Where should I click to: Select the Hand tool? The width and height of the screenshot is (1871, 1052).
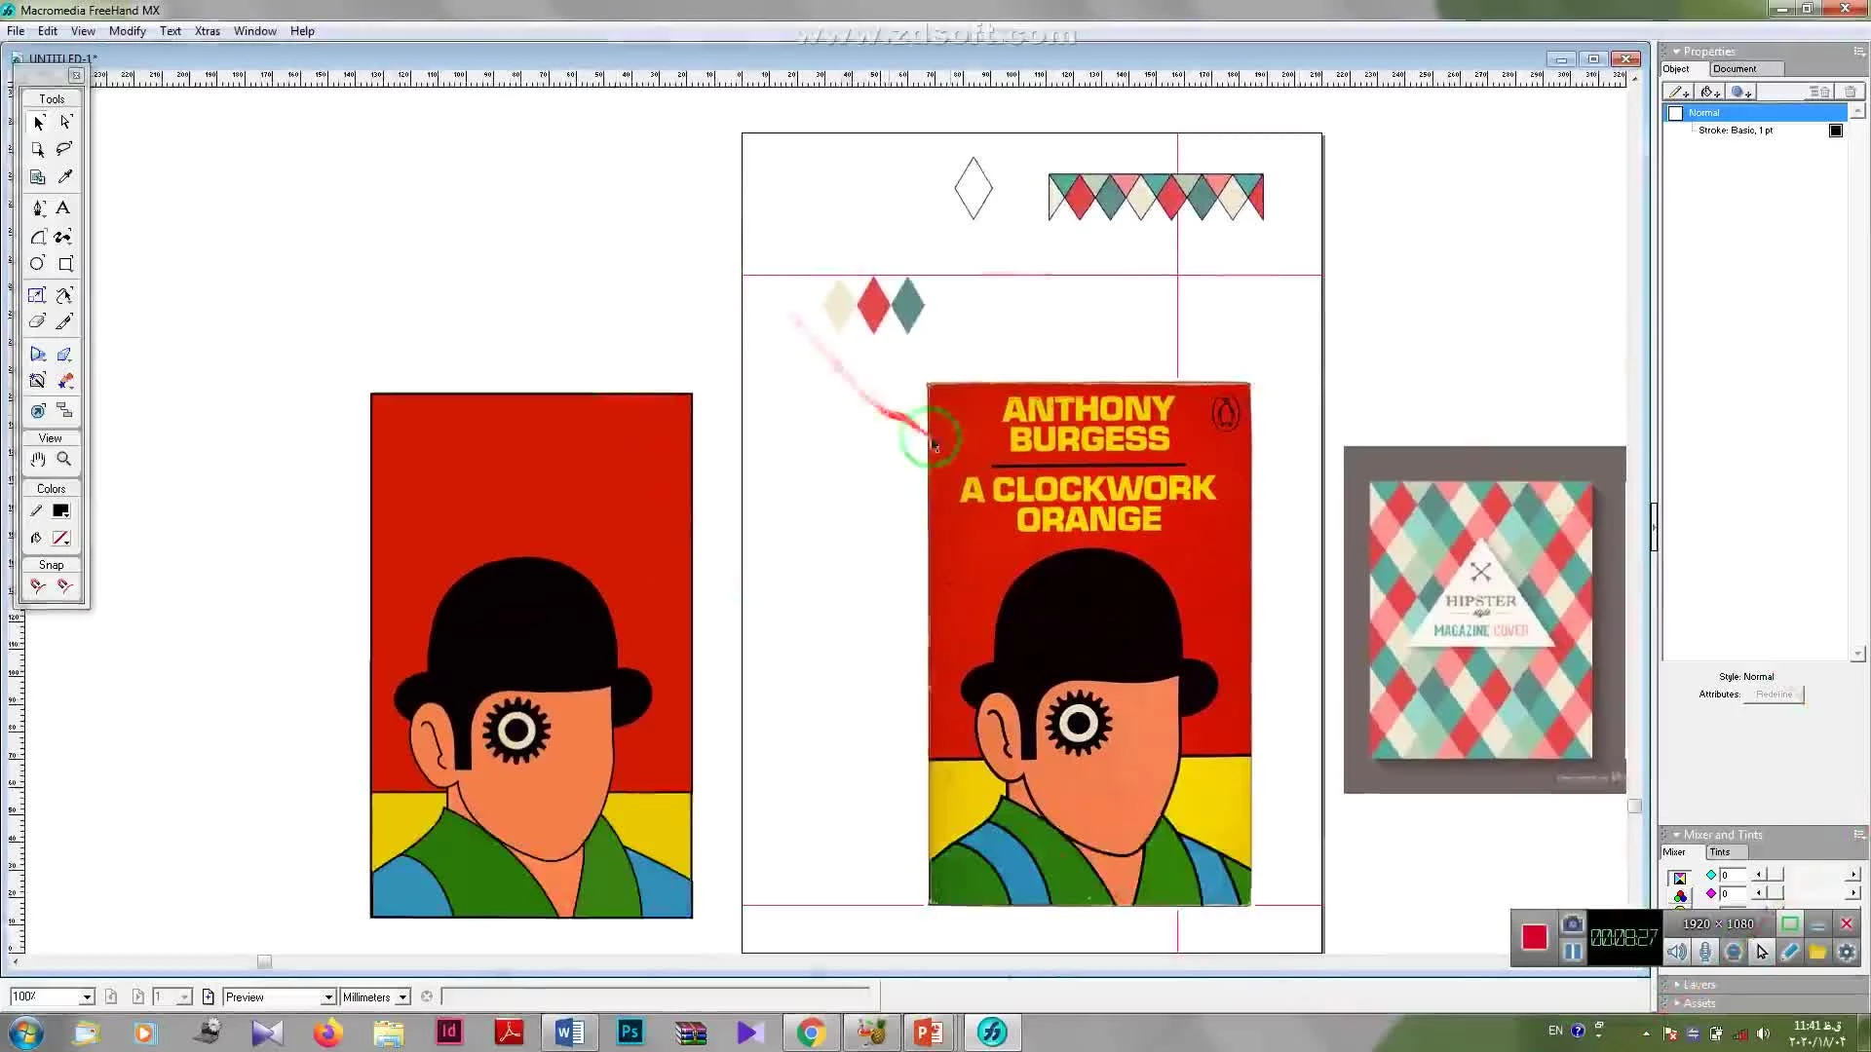[x=38, y=459]
